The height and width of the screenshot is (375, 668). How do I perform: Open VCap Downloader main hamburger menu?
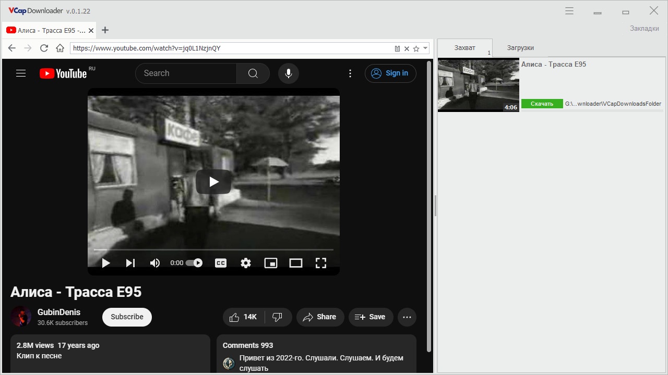569,11
